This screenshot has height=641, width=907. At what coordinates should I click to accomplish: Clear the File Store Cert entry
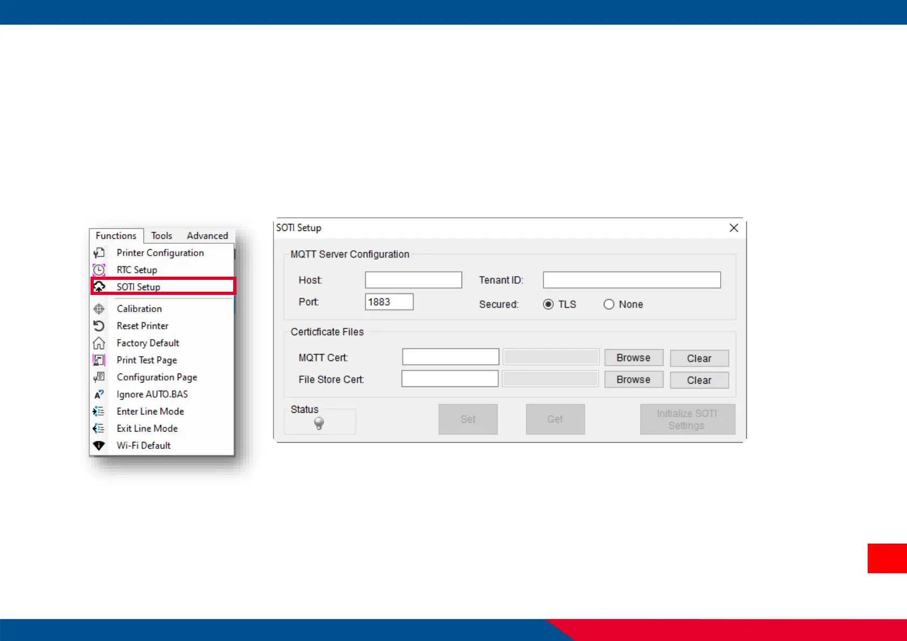click(699, 380)
